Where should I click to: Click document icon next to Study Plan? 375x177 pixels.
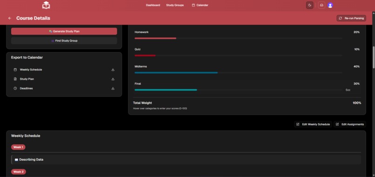click(15, 79)
